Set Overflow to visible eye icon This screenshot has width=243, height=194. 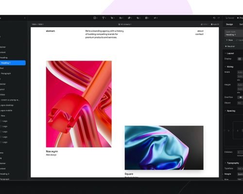240,97
